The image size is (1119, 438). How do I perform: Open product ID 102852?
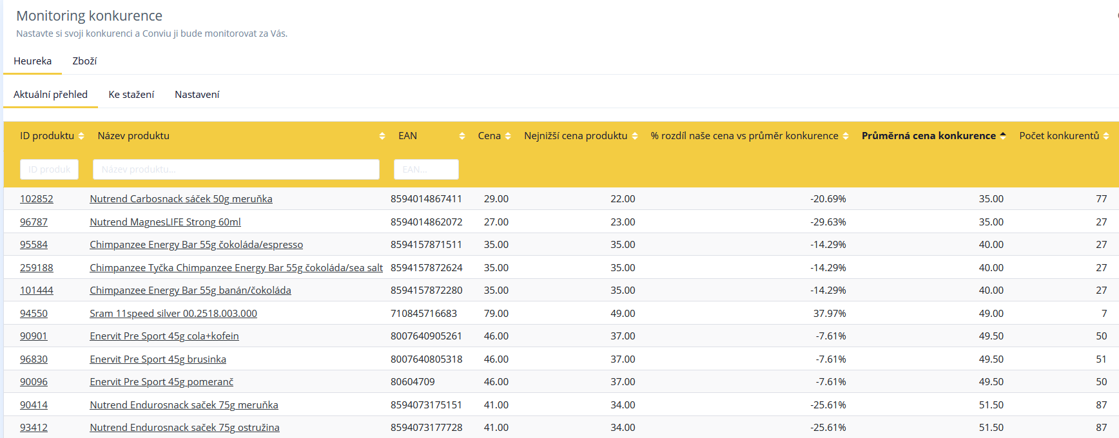tap(37, 199)
